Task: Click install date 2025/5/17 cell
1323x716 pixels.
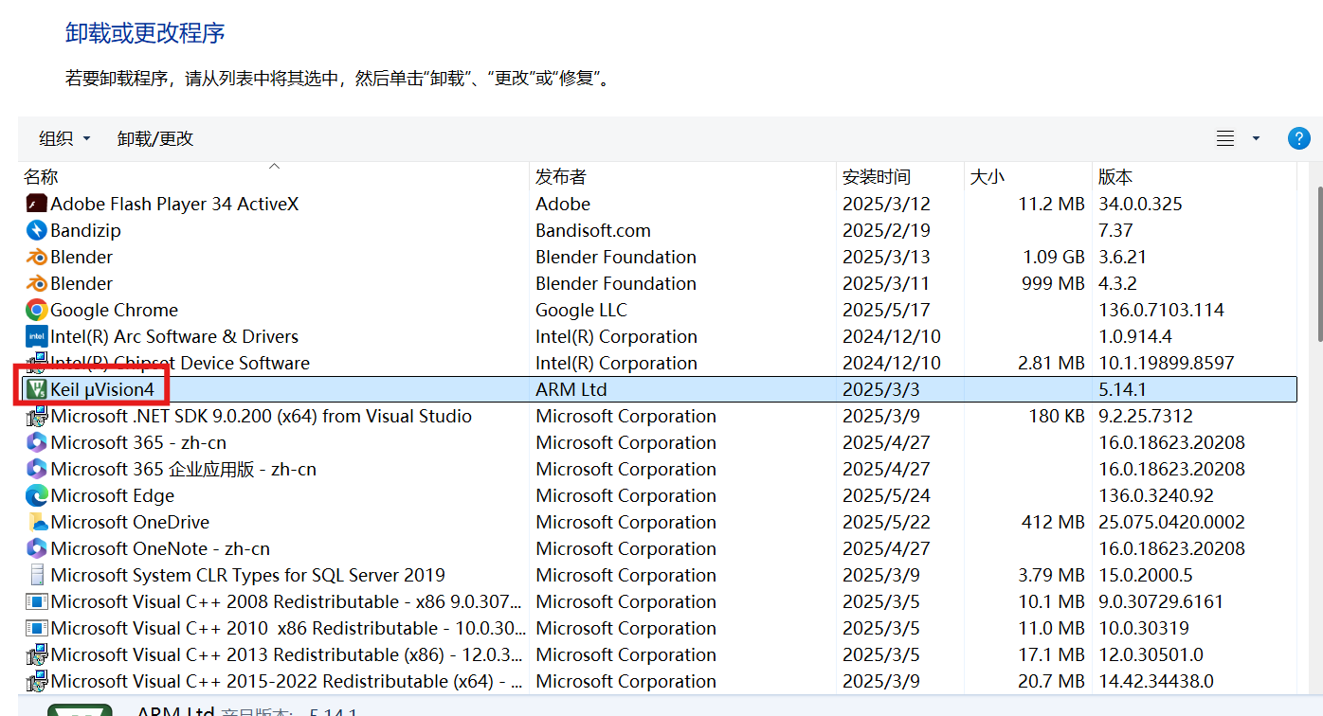Action: tap(886, 310)
